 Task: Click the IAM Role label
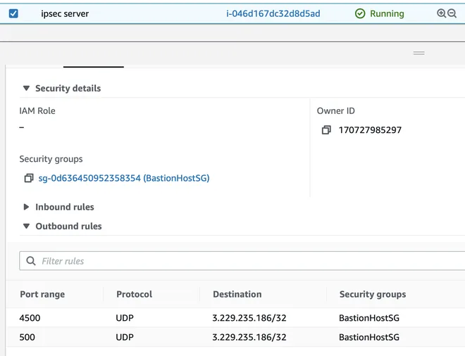[37, 110]
